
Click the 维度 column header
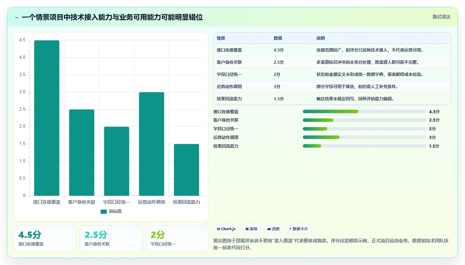(x=221, y=38)
